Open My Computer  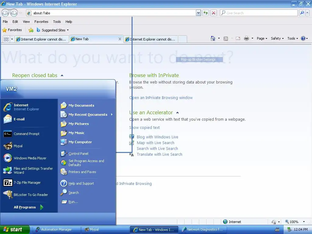[87, 142]
